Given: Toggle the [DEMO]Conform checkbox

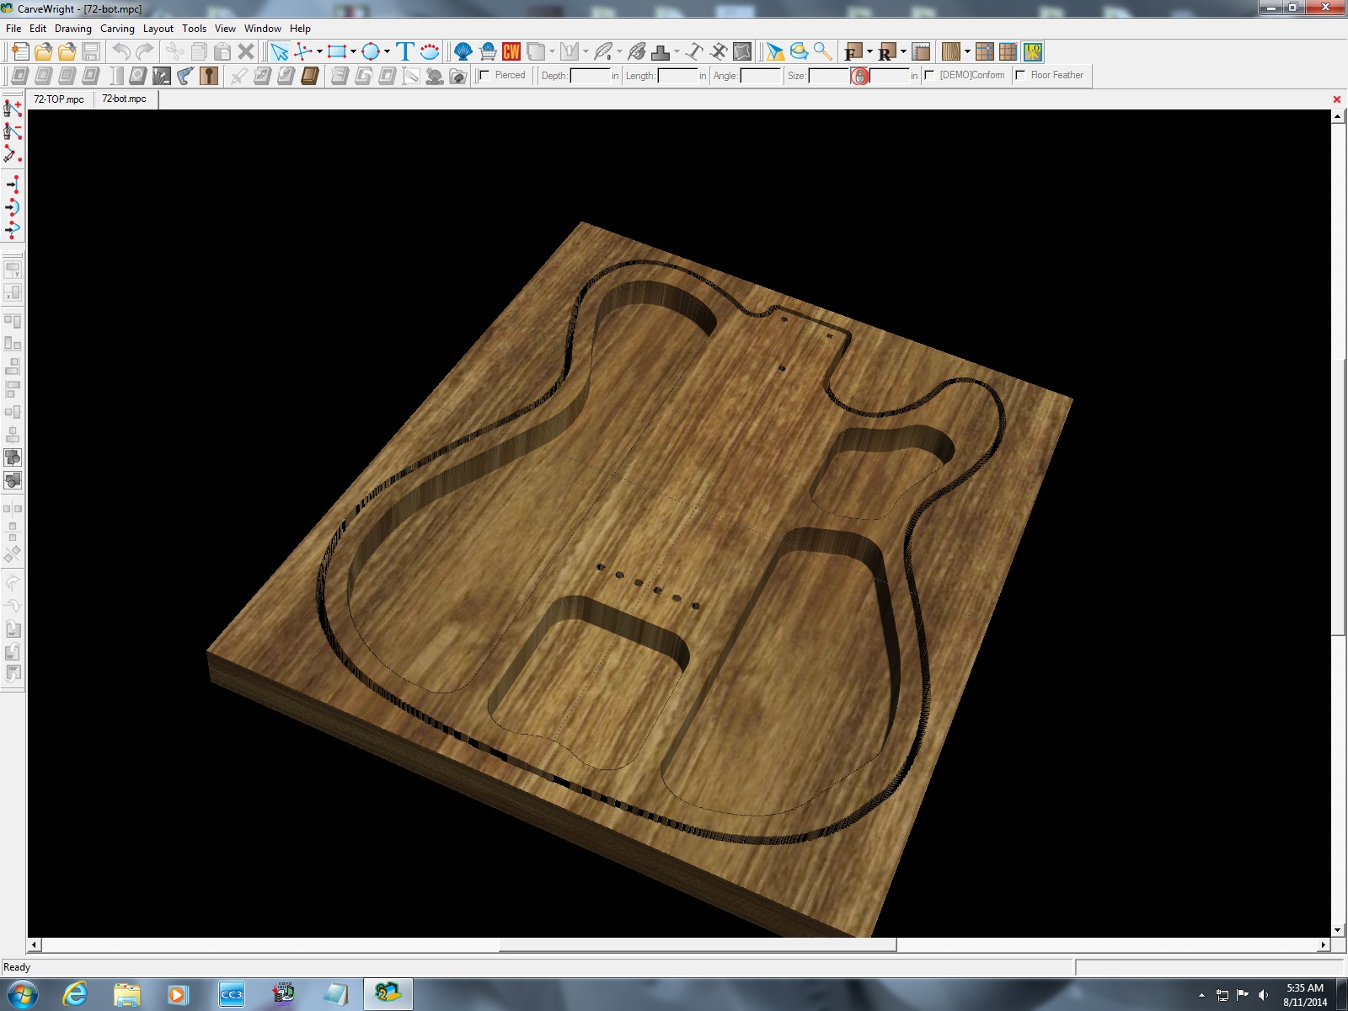Looking at the screenshot, I should [x=929, y=76].
